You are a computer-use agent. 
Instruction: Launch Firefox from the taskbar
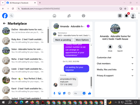[32, 102]
